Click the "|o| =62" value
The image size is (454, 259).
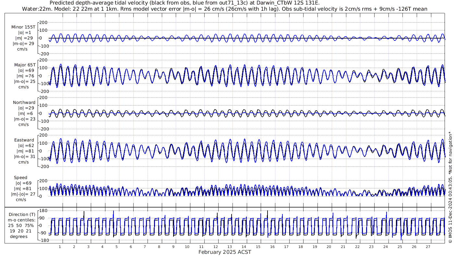click(25, 146)
